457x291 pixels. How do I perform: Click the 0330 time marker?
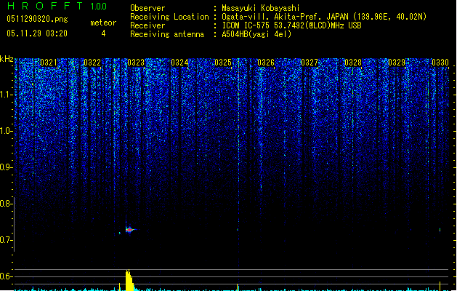click(440, 63)
